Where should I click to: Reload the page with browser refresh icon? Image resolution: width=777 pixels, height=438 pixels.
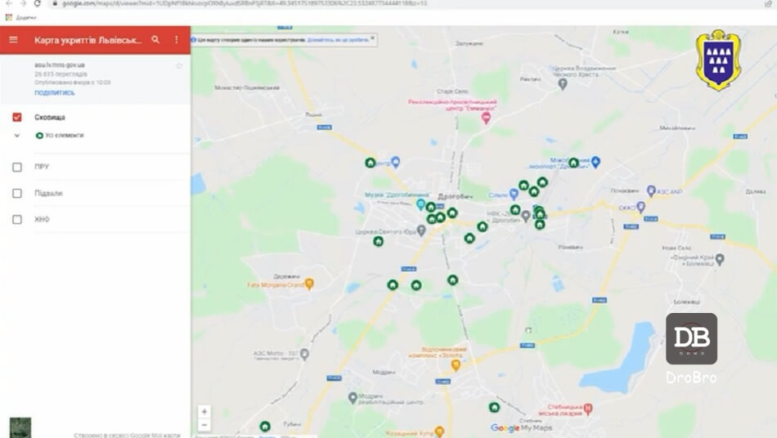37,3
